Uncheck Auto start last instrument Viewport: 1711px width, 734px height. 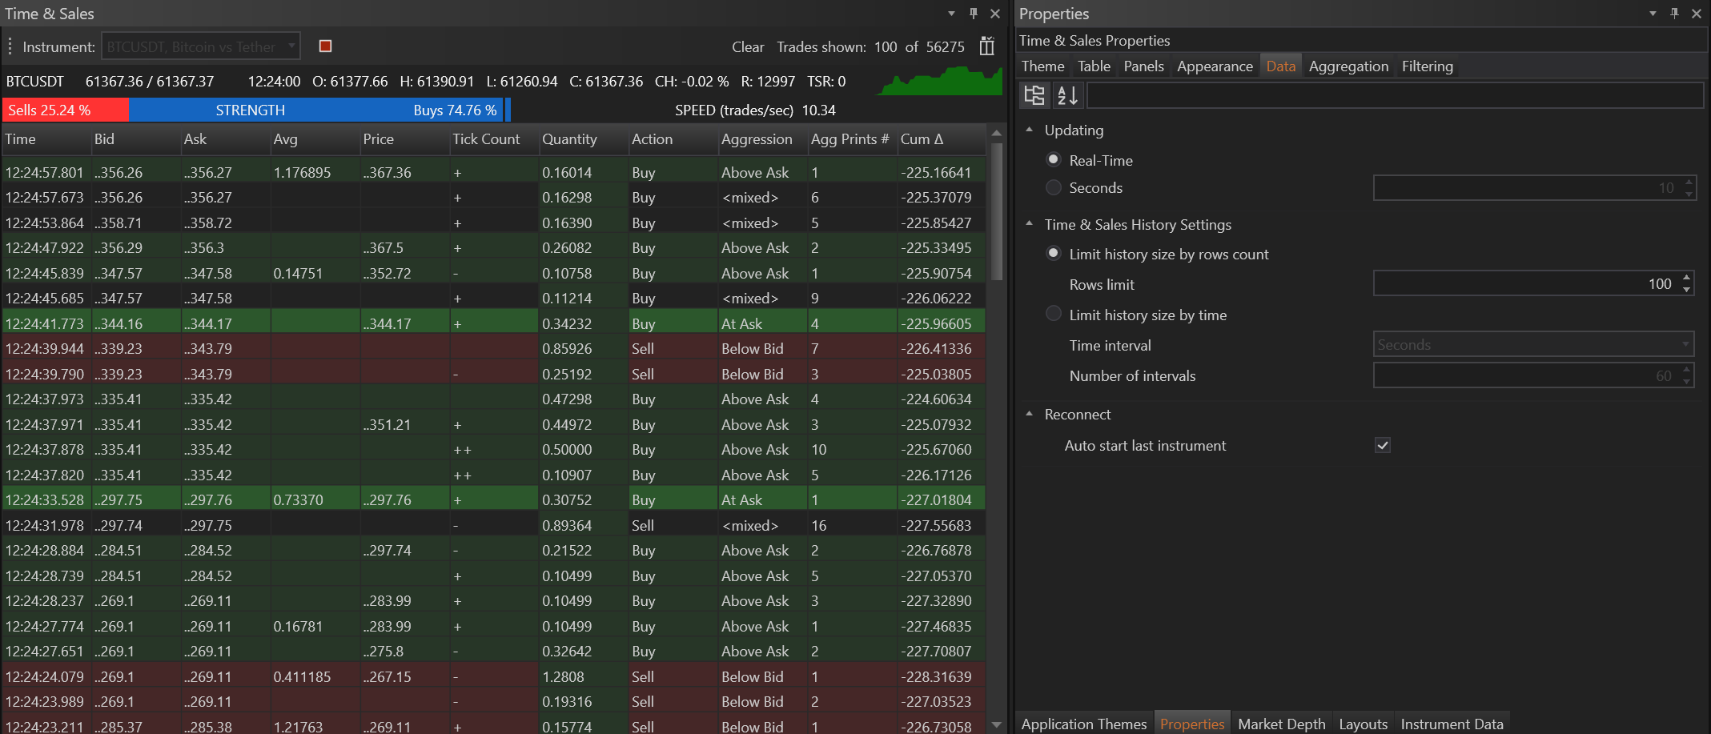coord(1383,446)
